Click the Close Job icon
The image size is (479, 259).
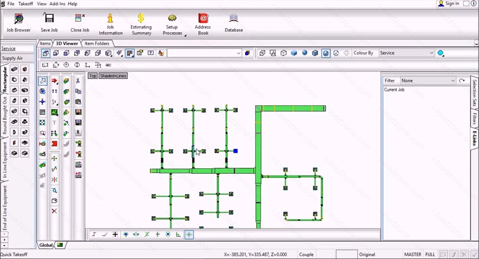[80, 23]
